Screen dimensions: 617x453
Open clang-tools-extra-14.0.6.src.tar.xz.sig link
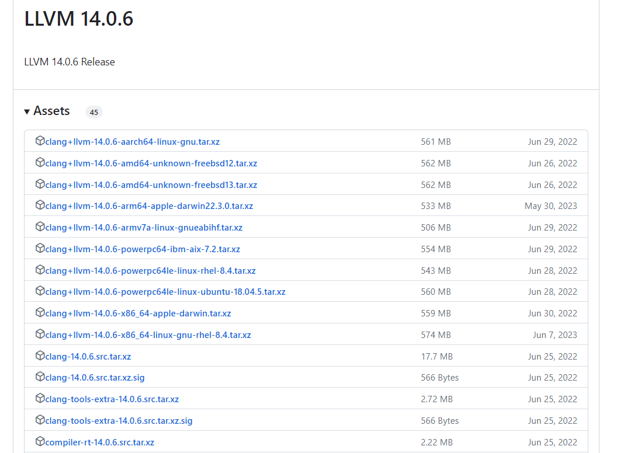119,421
